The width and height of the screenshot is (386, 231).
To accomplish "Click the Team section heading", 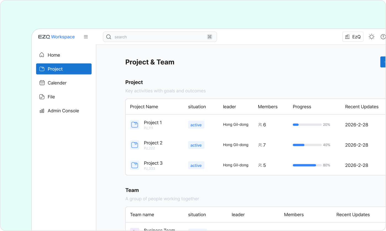I will pyautogui.click(x=132, y=190).
